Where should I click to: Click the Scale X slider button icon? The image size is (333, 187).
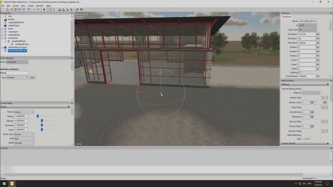[x=318, y=60]
